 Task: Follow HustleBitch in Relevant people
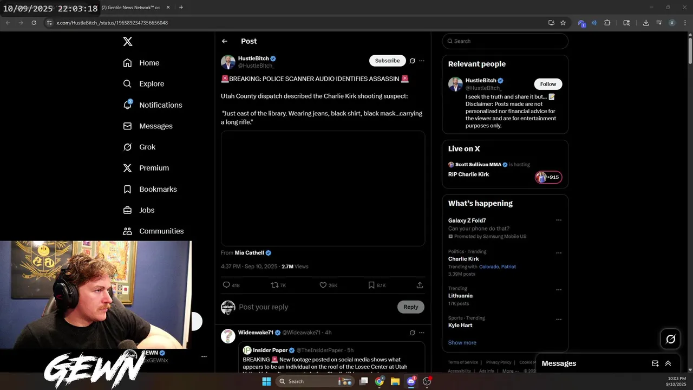coord(548,84)
